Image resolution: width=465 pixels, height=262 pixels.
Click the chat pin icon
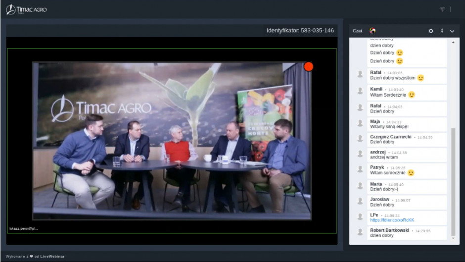(x=442, y=31)
